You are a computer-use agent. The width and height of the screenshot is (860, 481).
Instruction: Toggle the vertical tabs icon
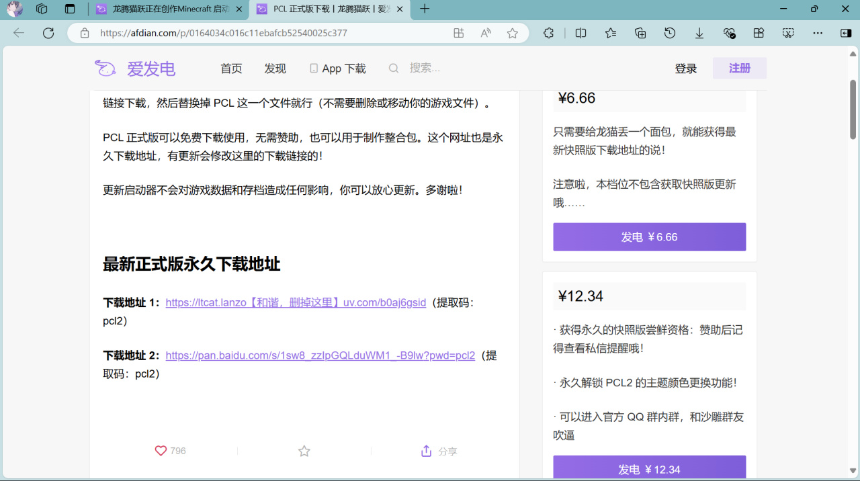tap(70, 9)
